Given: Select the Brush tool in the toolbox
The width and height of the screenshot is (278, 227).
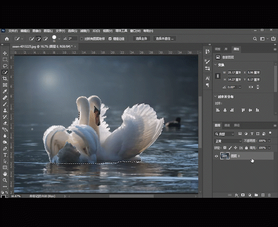Looking at the screenshot, I should pyautogui.click(x=5, y=104).
